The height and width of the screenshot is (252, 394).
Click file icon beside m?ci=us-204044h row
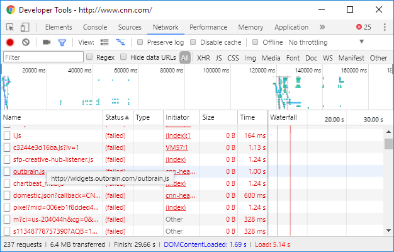pos(7,219)
